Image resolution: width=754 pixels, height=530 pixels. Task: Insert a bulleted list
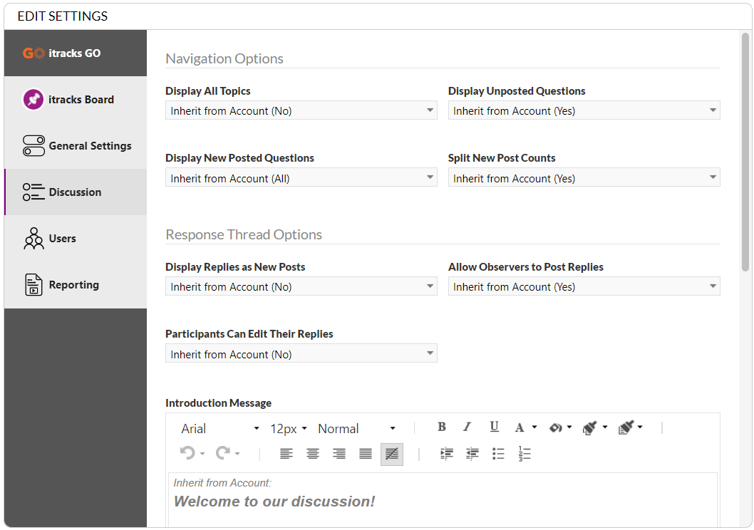[x=498, y=454]
